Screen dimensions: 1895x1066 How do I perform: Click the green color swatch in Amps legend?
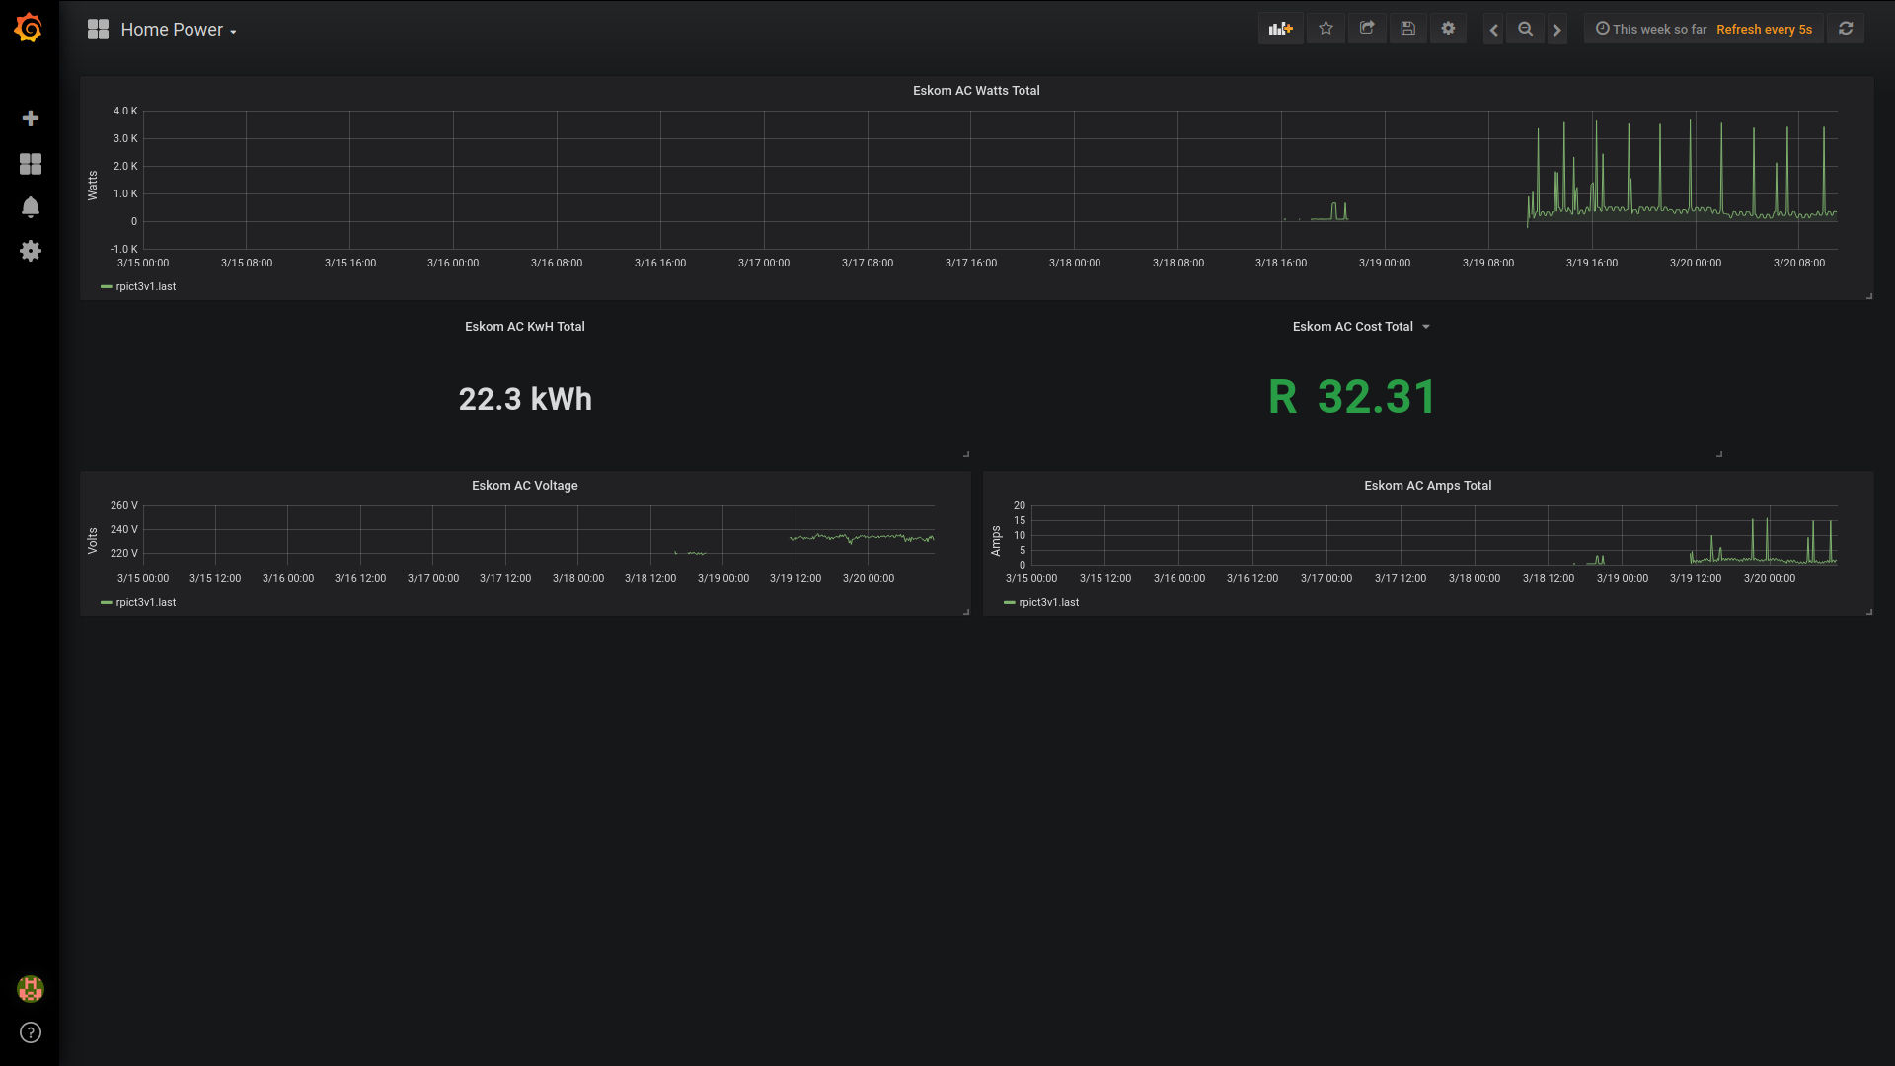1009,602
